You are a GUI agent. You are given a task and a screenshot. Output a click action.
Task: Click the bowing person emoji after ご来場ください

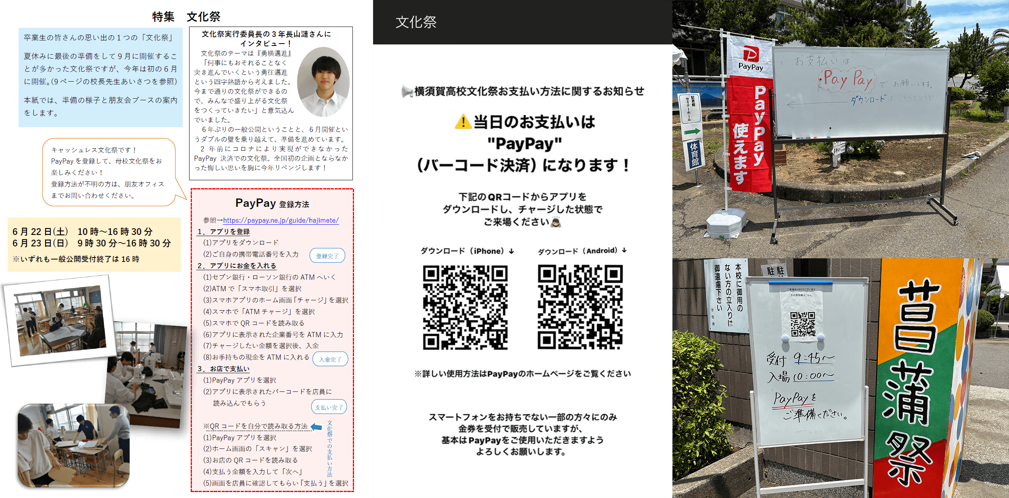pos(556,222)
